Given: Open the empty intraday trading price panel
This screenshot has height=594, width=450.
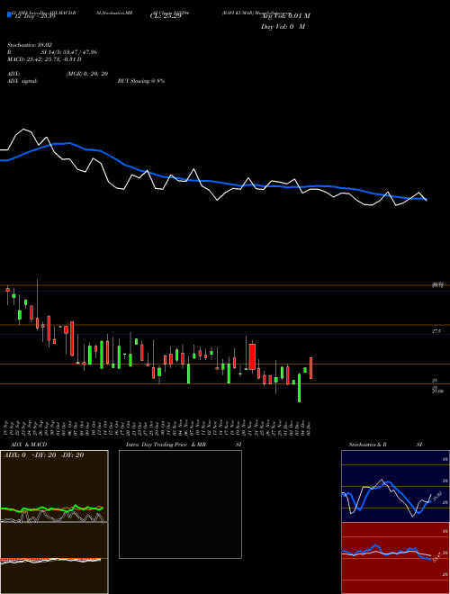Looking at the screenshot, I should (180, 504).
